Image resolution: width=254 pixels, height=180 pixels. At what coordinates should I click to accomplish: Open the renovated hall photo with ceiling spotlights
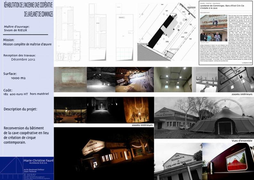(173, 80)
